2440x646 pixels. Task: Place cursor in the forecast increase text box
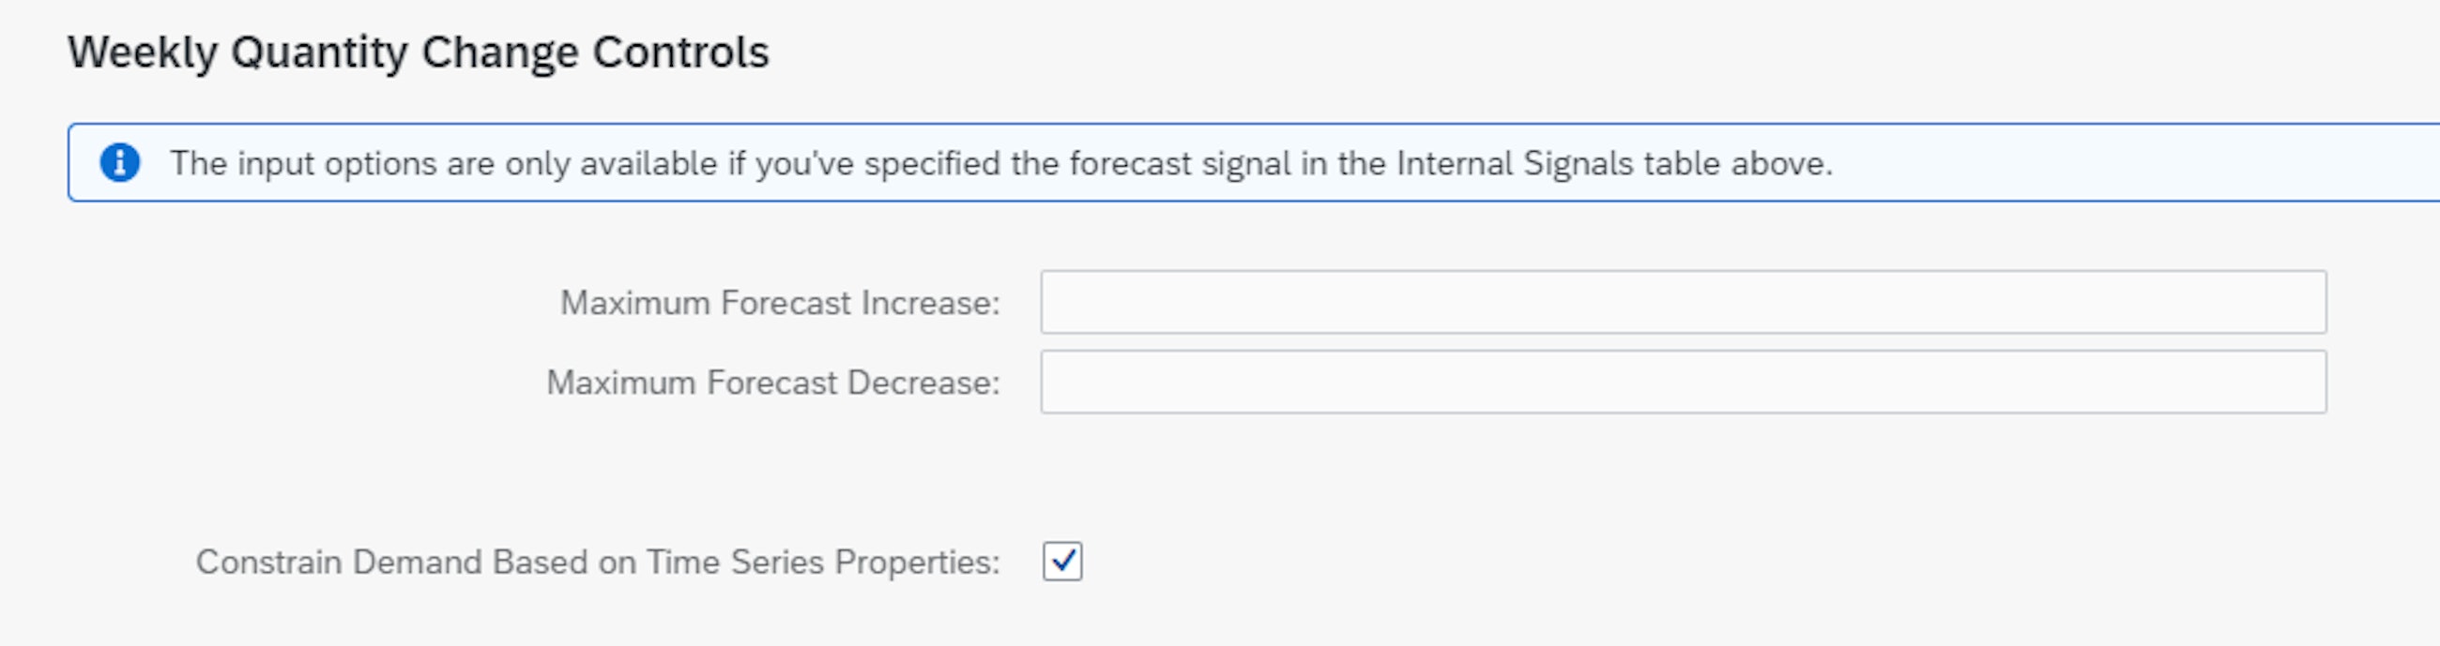[1683, 303]
